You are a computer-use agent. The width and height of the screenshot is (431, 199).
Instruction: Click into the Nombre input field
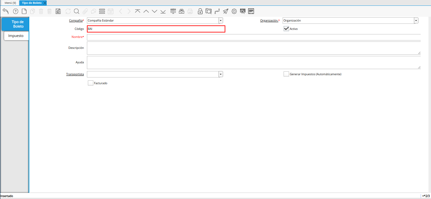[x=254, y=37]
